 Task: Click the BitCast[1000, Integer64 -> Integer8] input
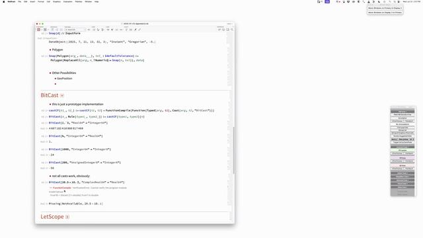pyautogui.click(x=80, y=149)
